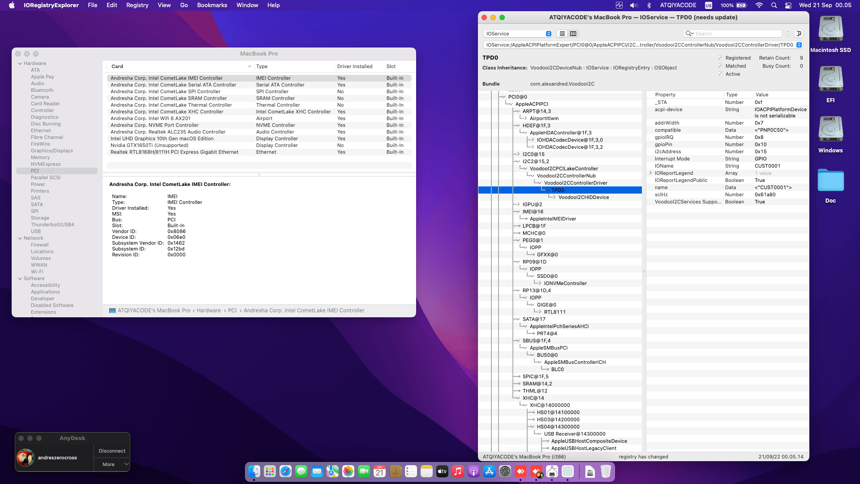The height and width of the screenshot is (484, 860).
Task: Switch to outline list view in IORegistryExplorer
Action: (x=562, y=34)
